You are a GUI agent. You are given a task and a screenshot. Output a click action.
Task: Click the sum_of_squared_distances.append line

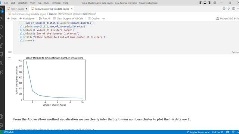59,23
